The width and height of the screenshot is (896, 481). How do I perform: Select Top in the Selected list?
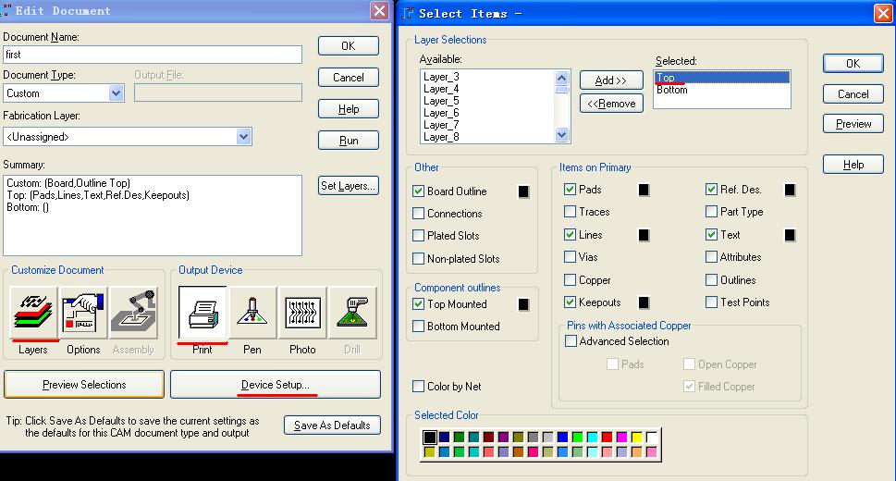click(x=722, y=77)
